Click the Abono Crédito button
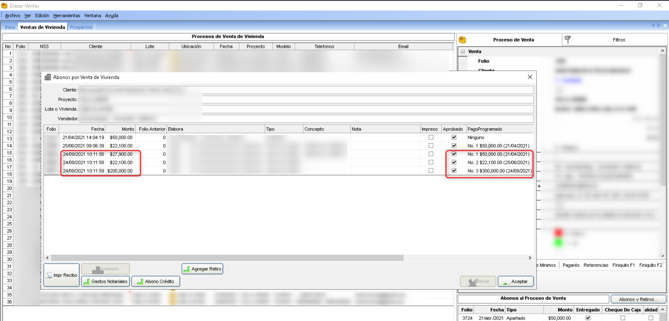669x321 pixels. coord(156,282)
